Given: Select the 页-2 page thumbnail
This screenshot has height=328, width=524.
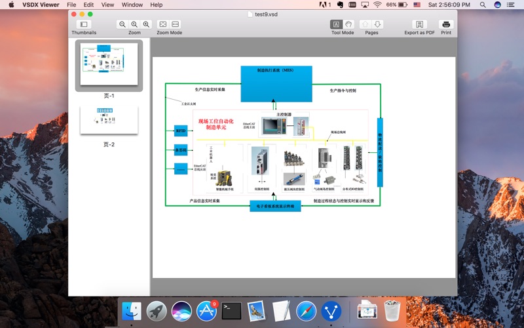Looking at the screenshot, I should (x=109, y=120).
